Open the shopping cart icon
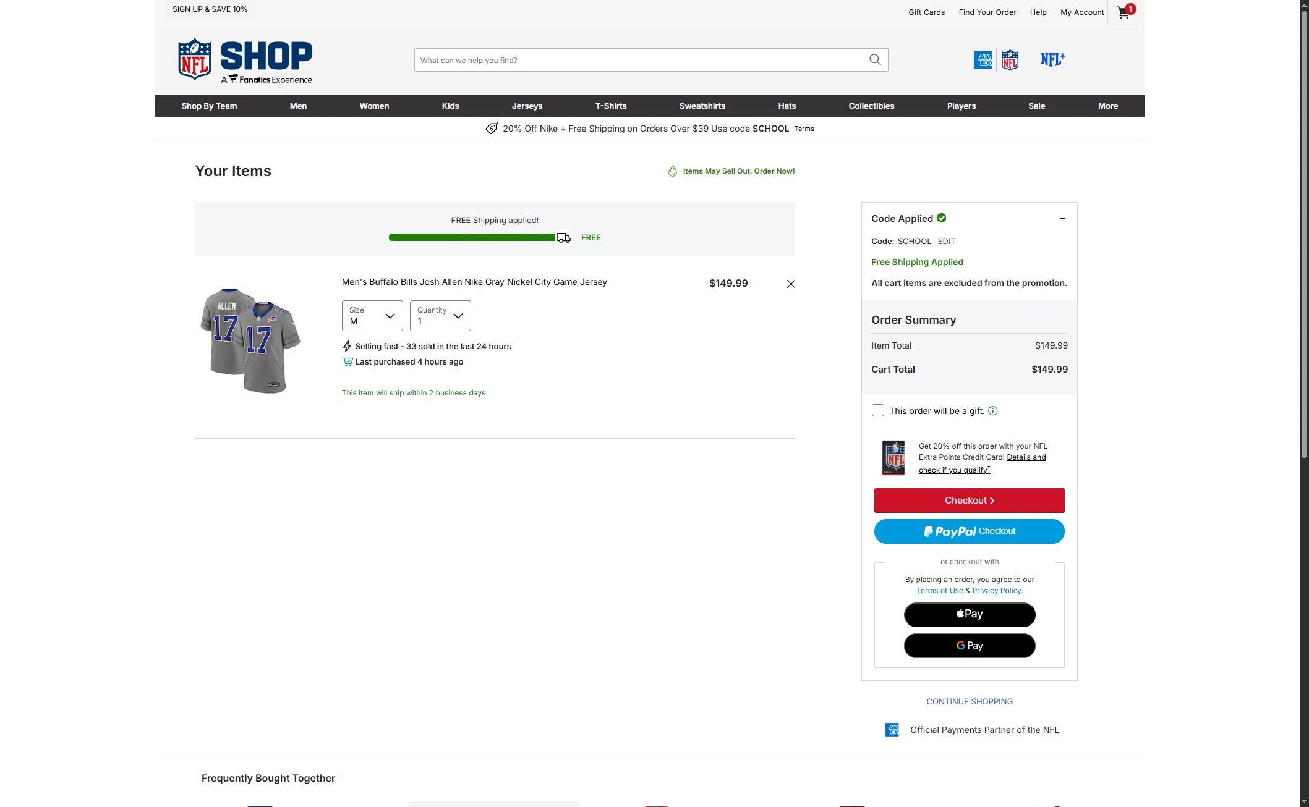 coord(1125,12)
